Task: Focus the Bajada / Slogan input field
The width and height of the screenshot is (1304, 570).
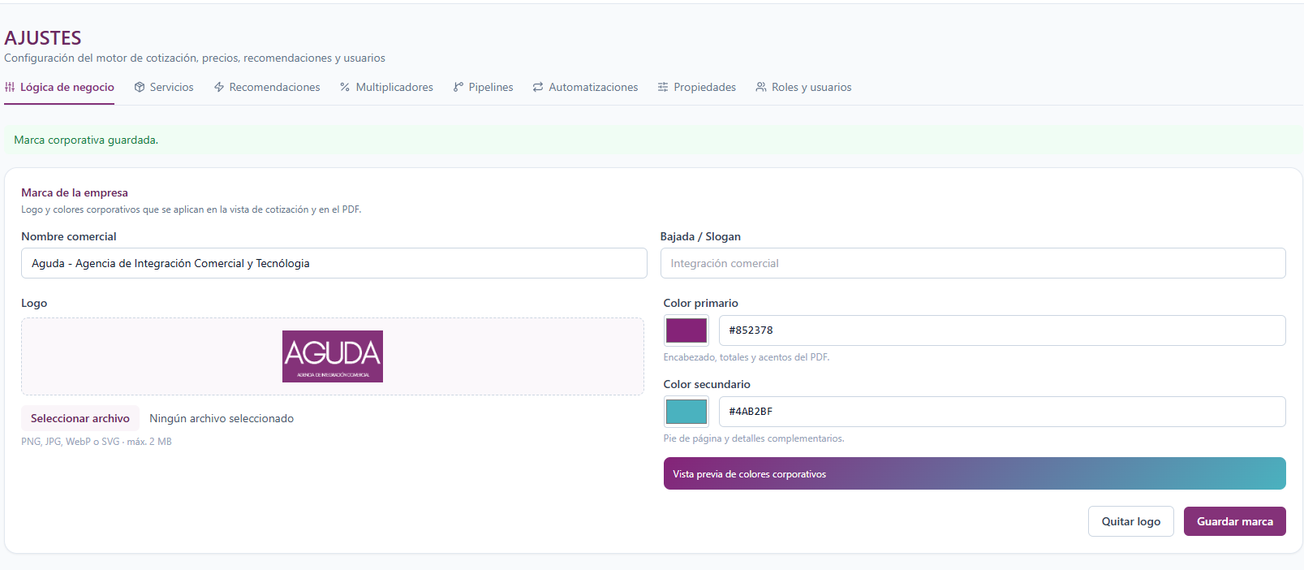Action: 973,263
